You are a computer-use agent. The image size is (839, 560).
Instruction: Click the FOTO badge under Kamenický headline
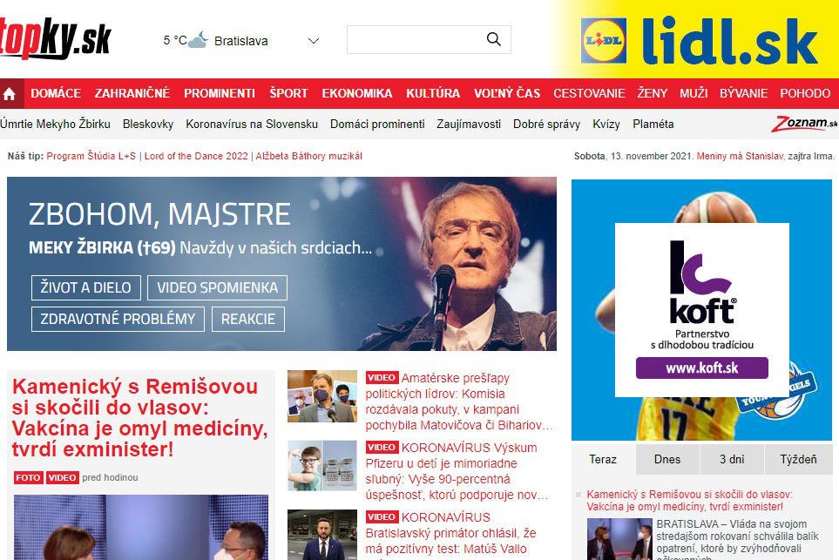point(29,477)
